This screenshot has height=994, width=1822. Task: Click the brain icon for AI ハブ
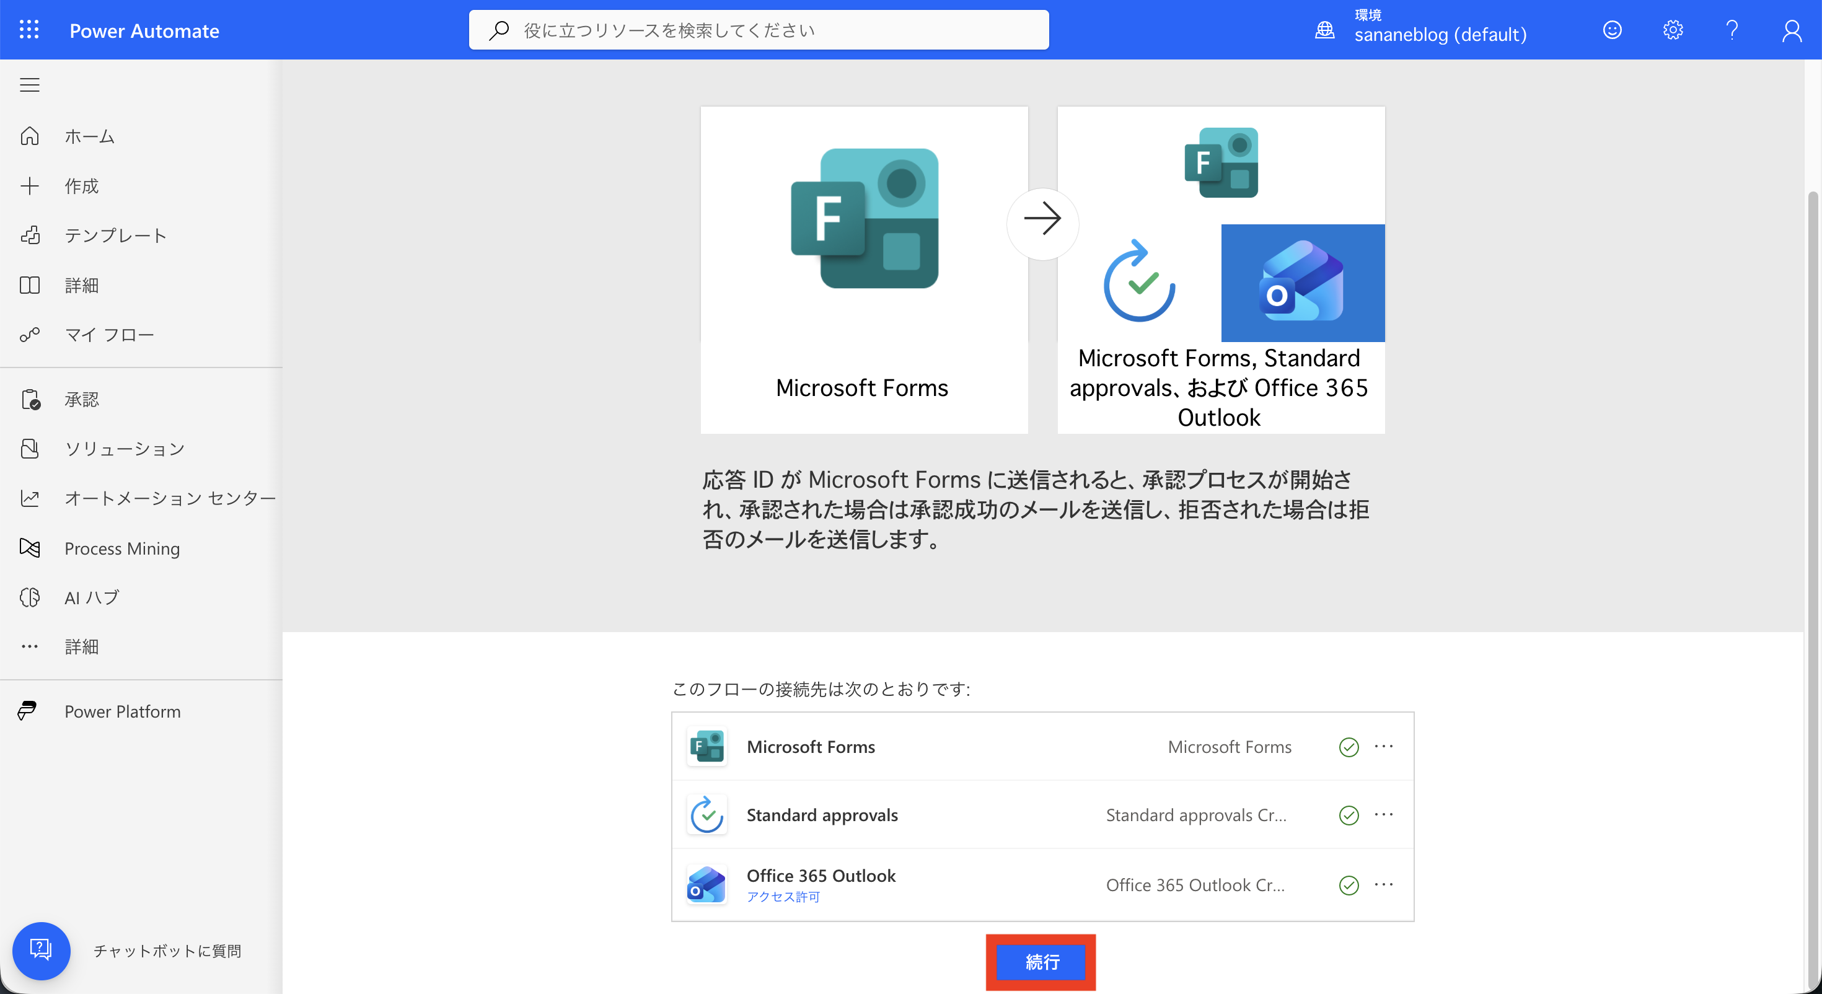pos(30,597)
